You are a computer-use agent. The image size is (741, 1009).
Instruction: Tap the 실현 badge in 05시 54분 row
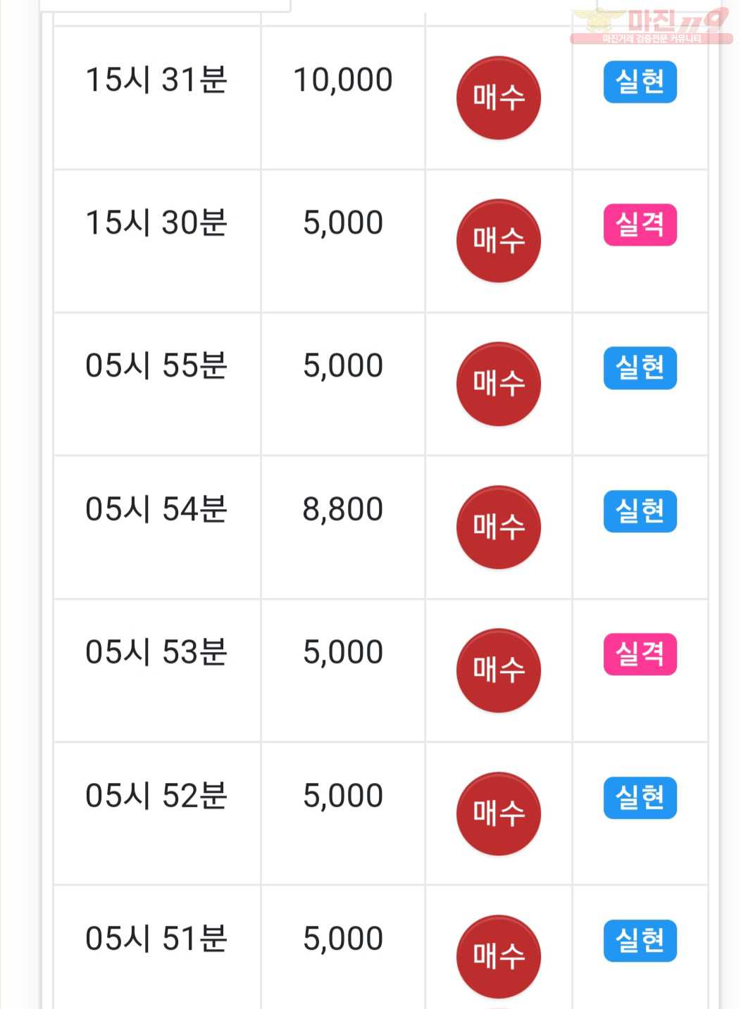[640, 511]
